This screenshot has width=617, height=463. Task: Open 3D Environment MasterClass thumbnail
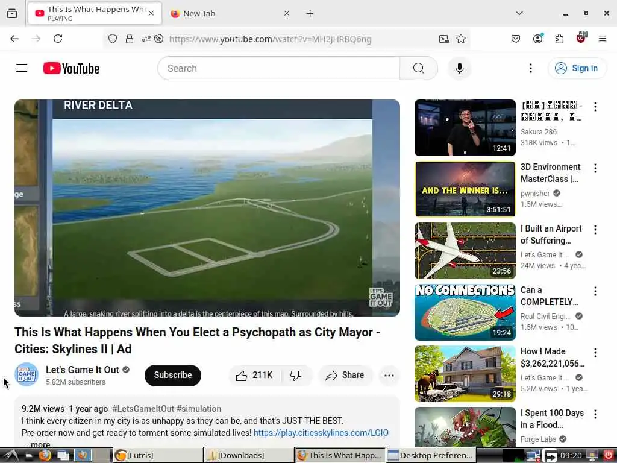(x=465, y=189)
